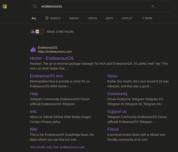This screenshot has width=178, height=152.
Task: Open the EndeavourOS Arm sitelink
Action: coord(47,76)
